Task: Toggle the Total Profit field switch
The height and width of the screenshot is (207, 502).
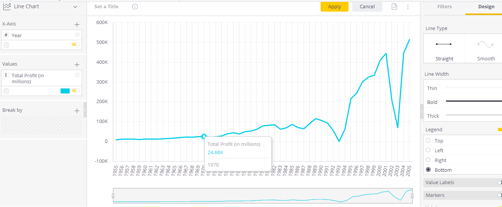Action: (76, 91)
